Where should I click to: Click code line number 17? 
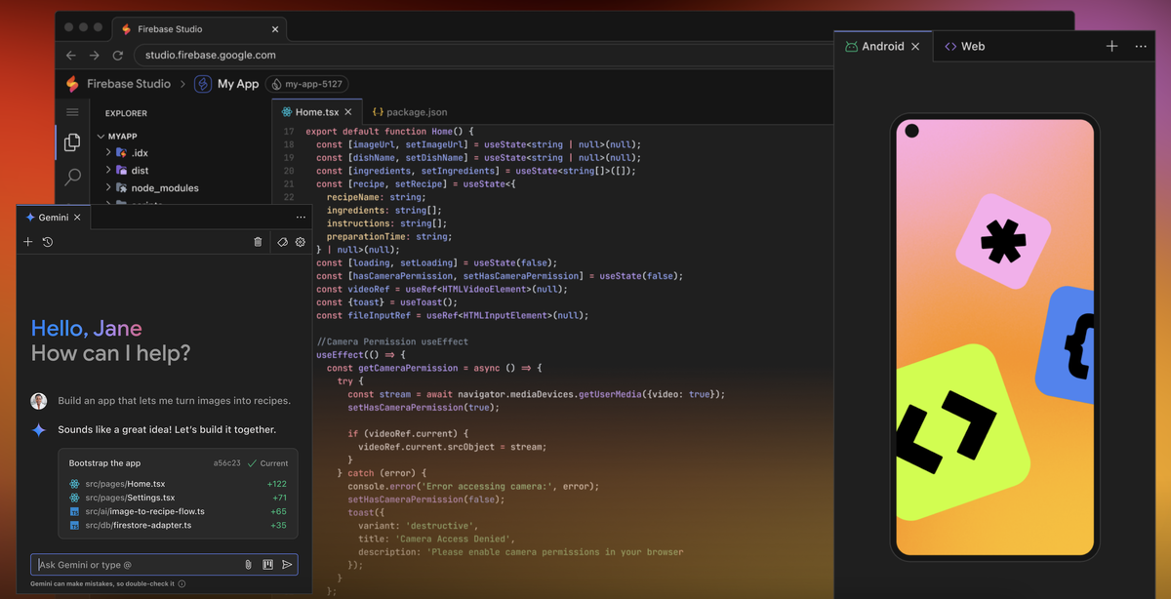click(x=288, y=131)
